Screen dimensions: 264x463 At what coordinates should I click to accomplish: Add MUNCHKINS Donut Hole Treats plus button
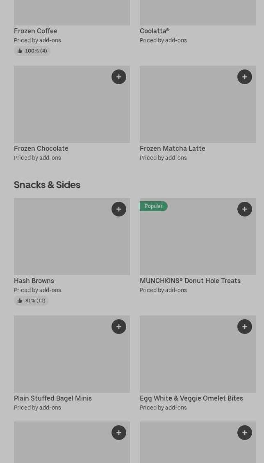point(245,209)
